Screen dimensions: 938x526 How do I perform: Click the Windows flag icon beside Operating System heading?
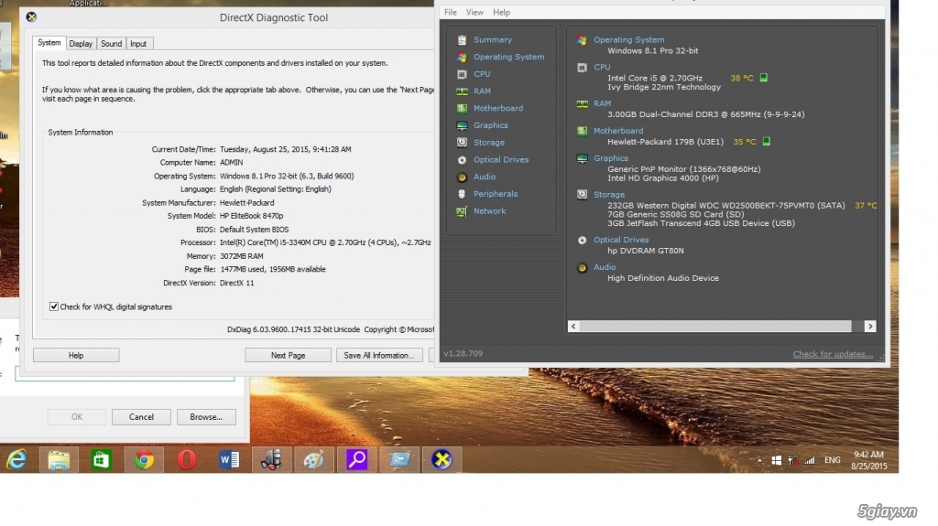click(x=582, y=40)
